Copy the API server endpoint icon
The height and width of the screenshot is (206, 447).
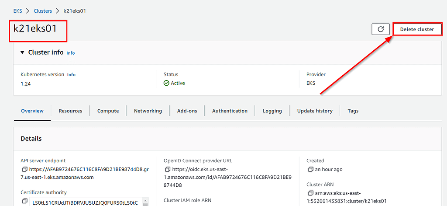pos(25,169)
